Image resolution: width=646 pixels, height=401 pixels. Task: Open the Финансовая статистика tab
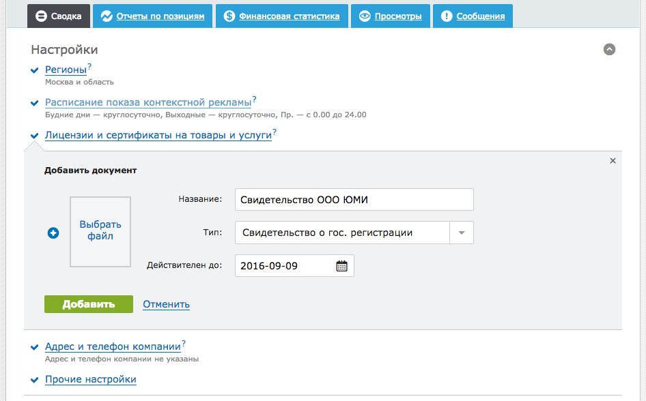click(281, 16)
